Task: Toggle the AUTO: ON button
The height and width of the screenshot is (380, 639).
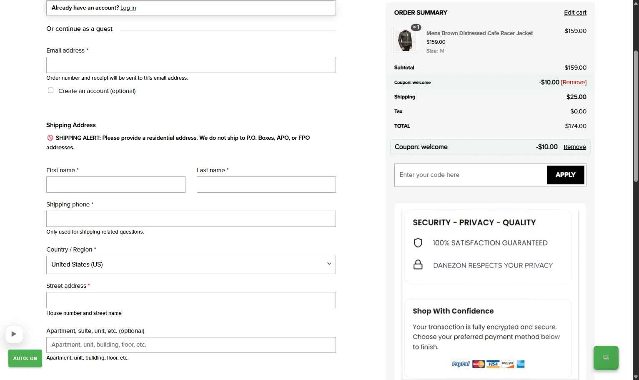Action: pos(25,358)
